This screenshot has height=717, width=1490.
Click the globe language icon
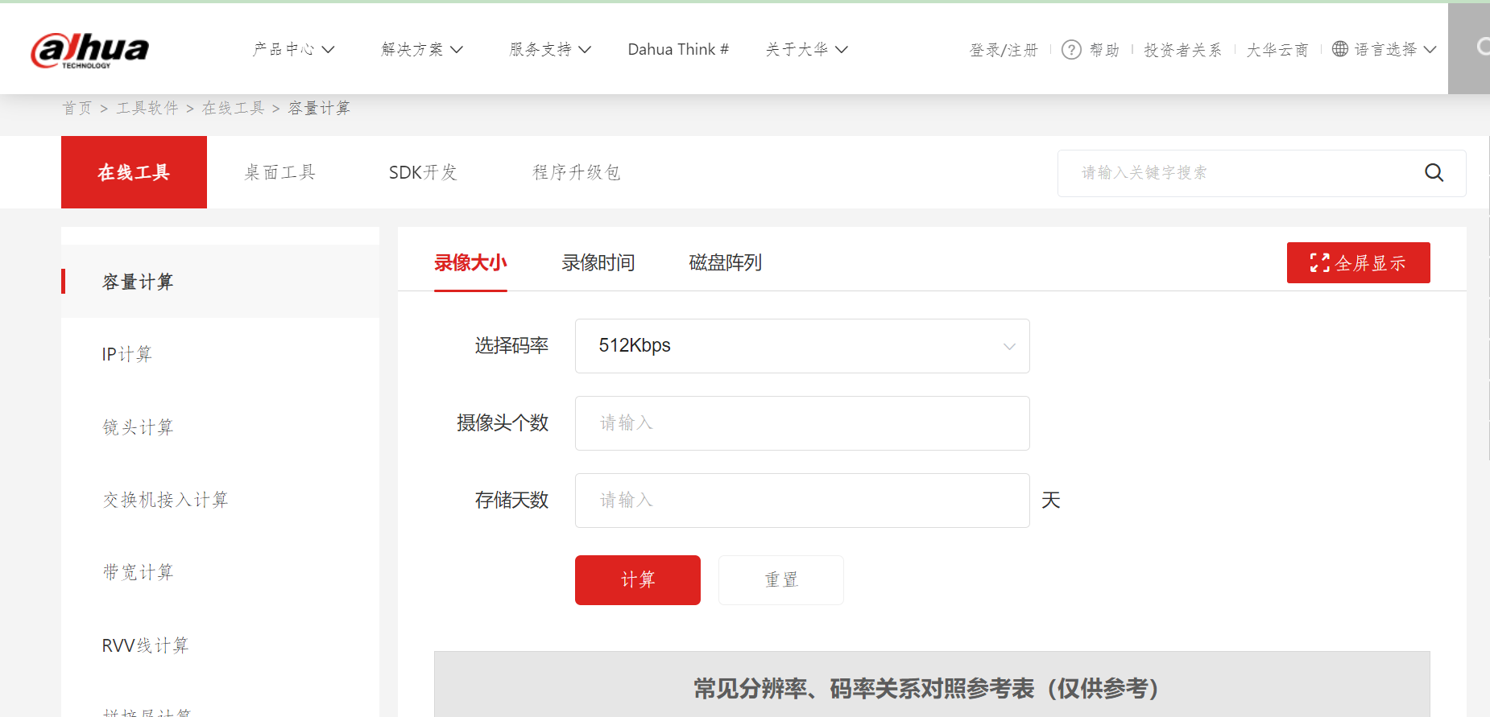(1340, 49)
